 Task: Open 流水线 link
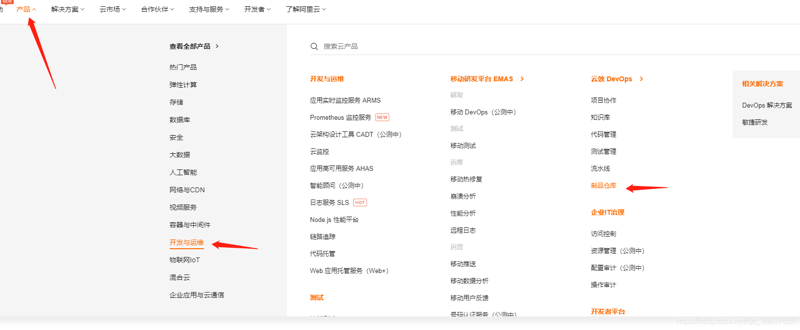[x=600, y=168]
